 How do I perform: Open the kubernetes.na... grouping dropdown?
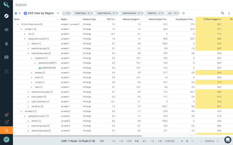tap(114, 13)
